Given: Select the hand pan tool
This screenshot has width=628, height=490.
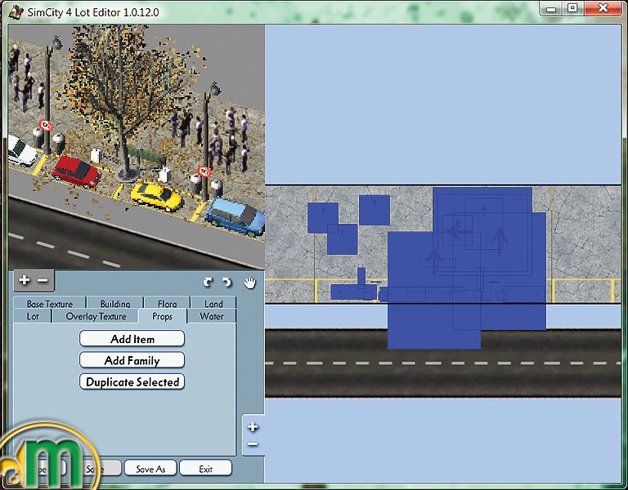Looking at the screenshot, I should coord(250,283).
